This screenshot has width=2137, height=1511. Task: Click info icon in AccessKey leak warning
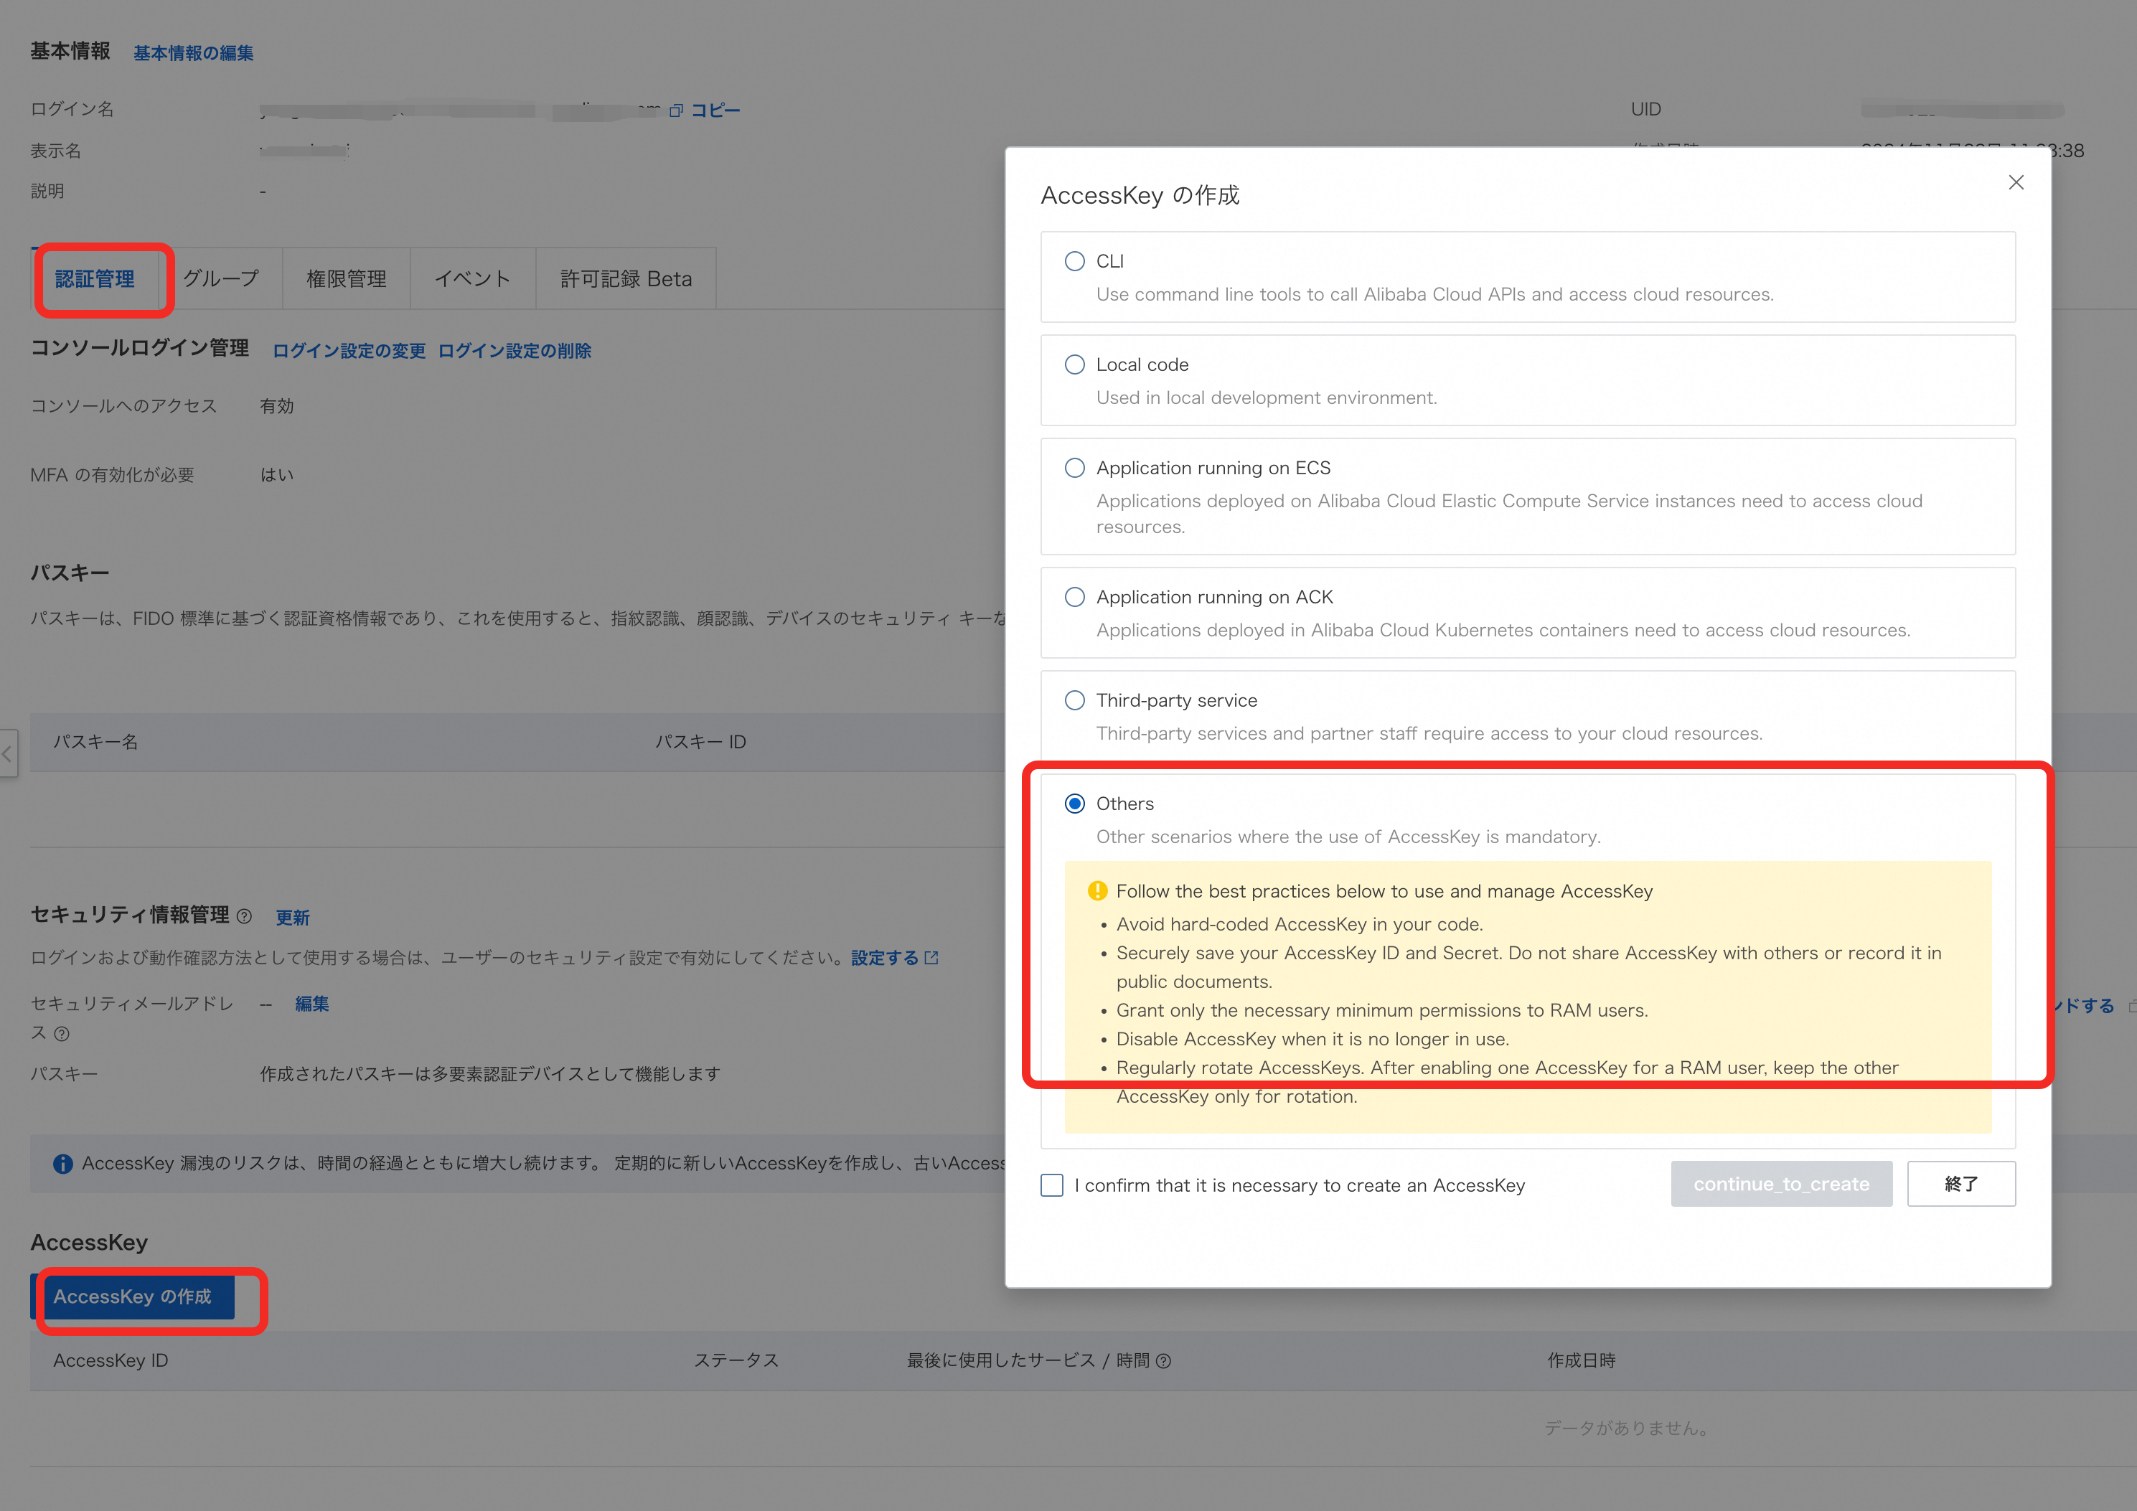coord(62,1164)
